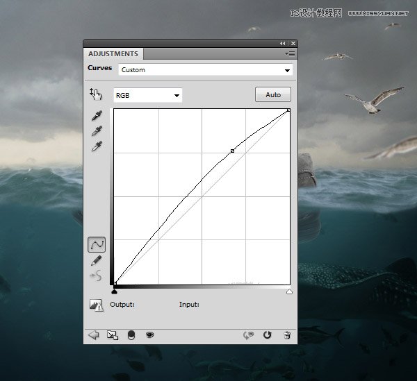
Task: Collapse the panel with double-arrow icon
Action: point(283,43)
